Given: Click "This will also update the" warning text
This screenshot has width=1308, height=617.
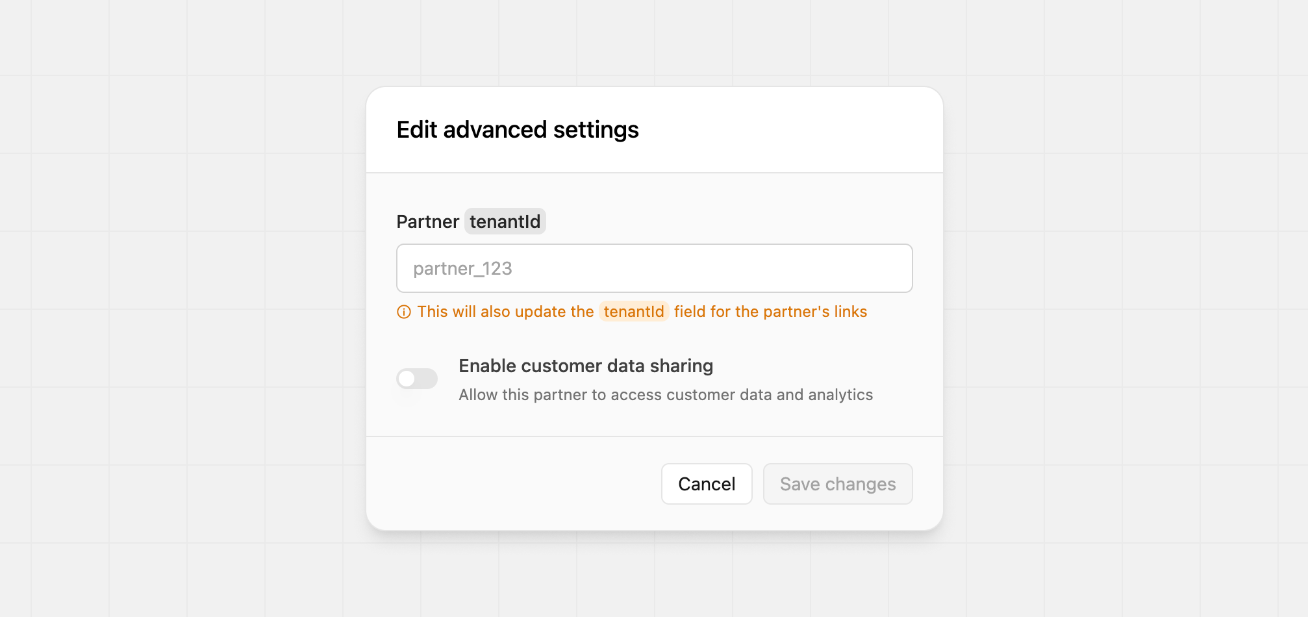Looking at the screenshot, I should [x=505, y=312].
